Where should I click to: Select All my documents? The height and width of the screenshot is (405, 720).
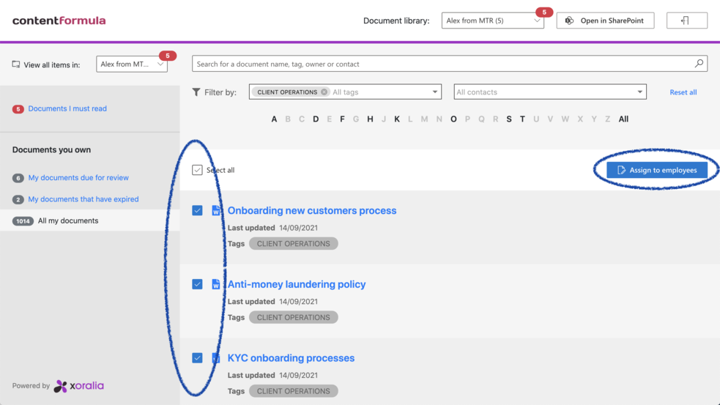(68, 221)
